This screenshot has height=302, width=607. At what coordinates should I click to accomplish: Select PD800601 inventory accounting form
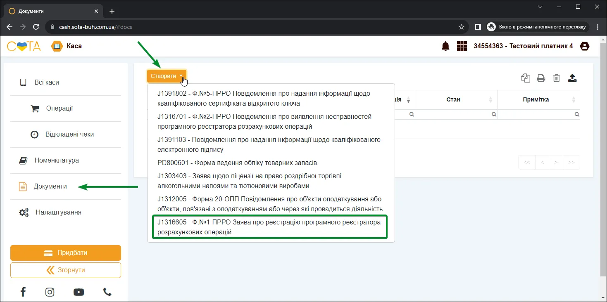(x=238, y=163)
